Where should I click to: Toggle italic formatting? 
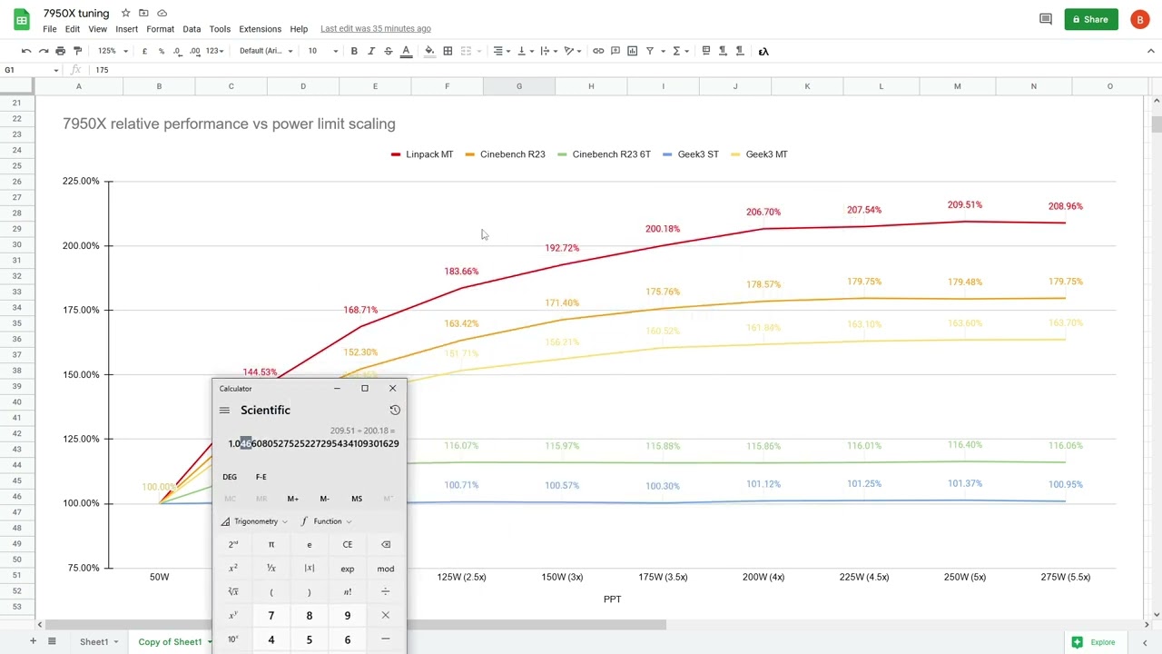click(371, 51)
